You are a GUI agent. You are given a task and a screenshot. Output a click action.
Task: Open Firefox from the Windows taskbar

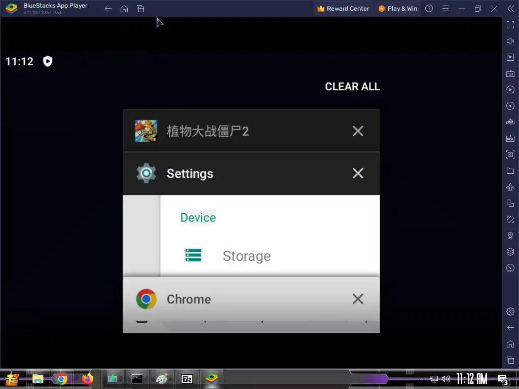[87, 379]
